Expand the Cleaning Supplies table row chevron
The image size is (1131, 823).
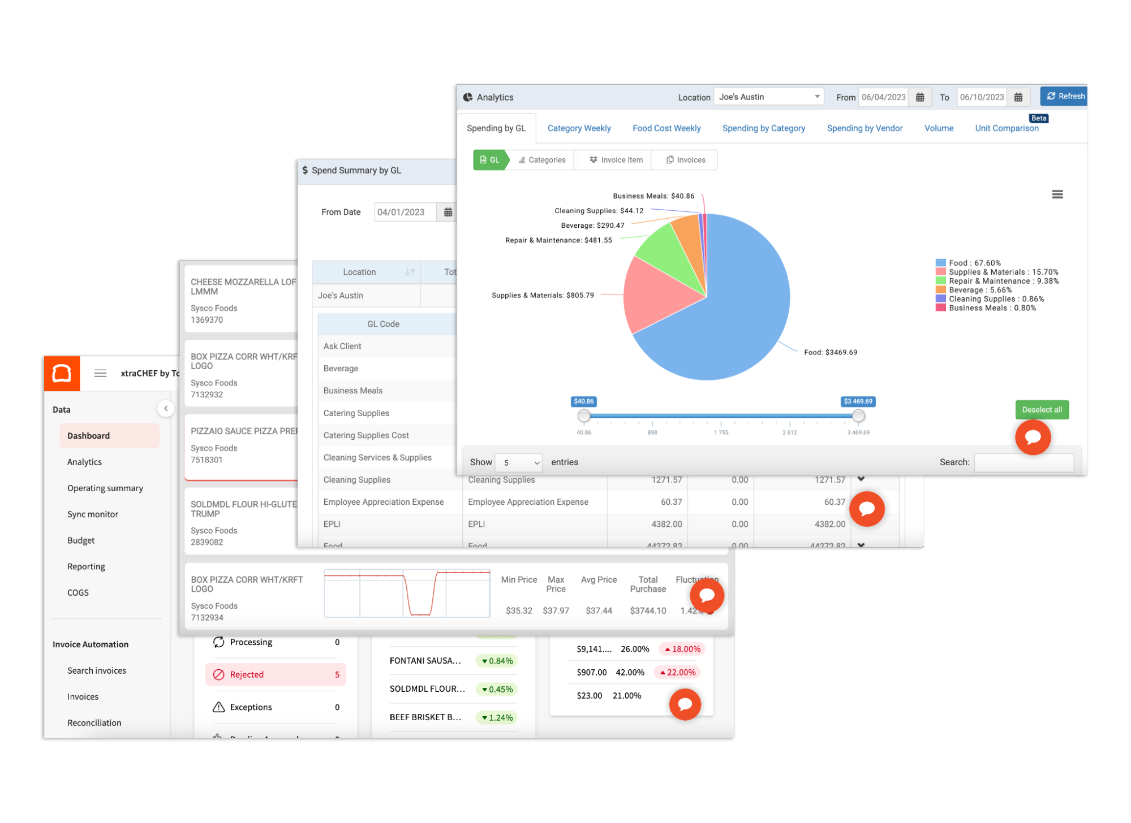coord(861,479)
